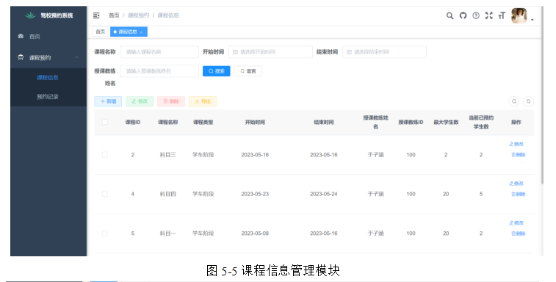This screenshot has height=282, width=556.
Task: Click end date 2023-05-24 cell
Action: pos(323,194)
